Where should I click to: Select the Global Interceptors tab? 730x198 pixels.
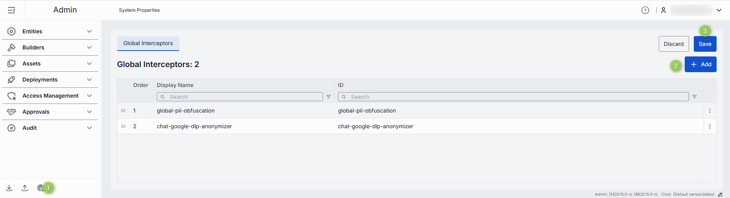click(148, 43)
